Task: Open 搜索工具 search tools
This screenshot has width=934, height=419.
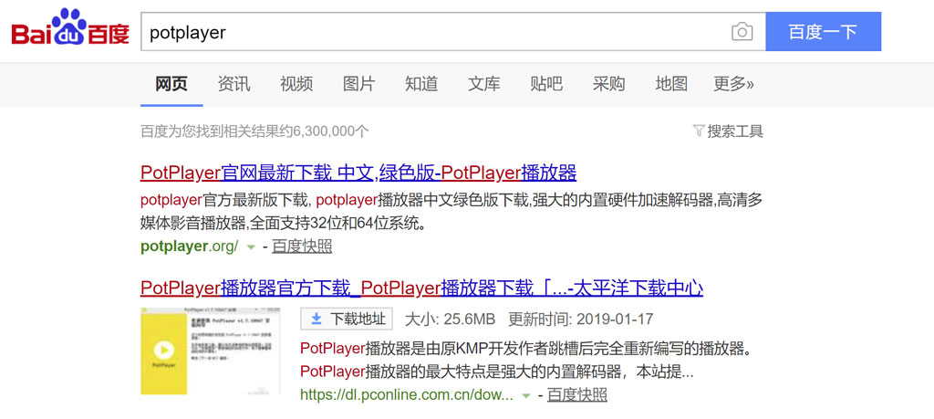Action: (735, 131)
